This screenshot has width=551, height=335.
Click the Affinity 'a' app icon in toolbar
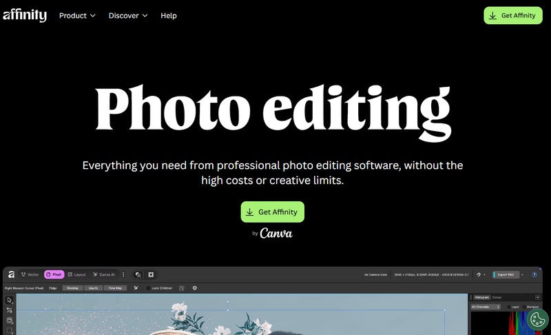click(11, 274)
